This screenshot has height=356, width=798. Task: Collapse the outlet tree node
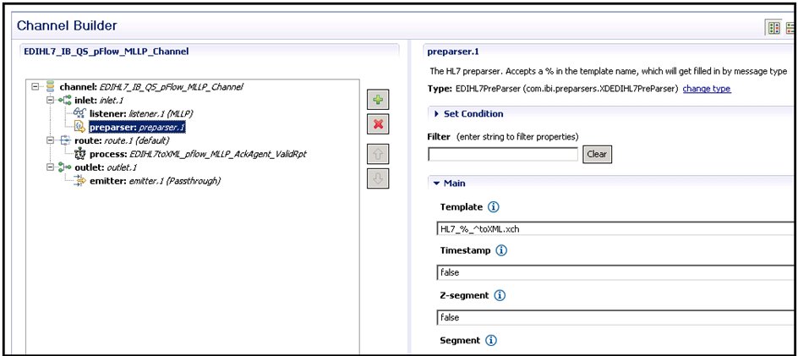[51, 167]
